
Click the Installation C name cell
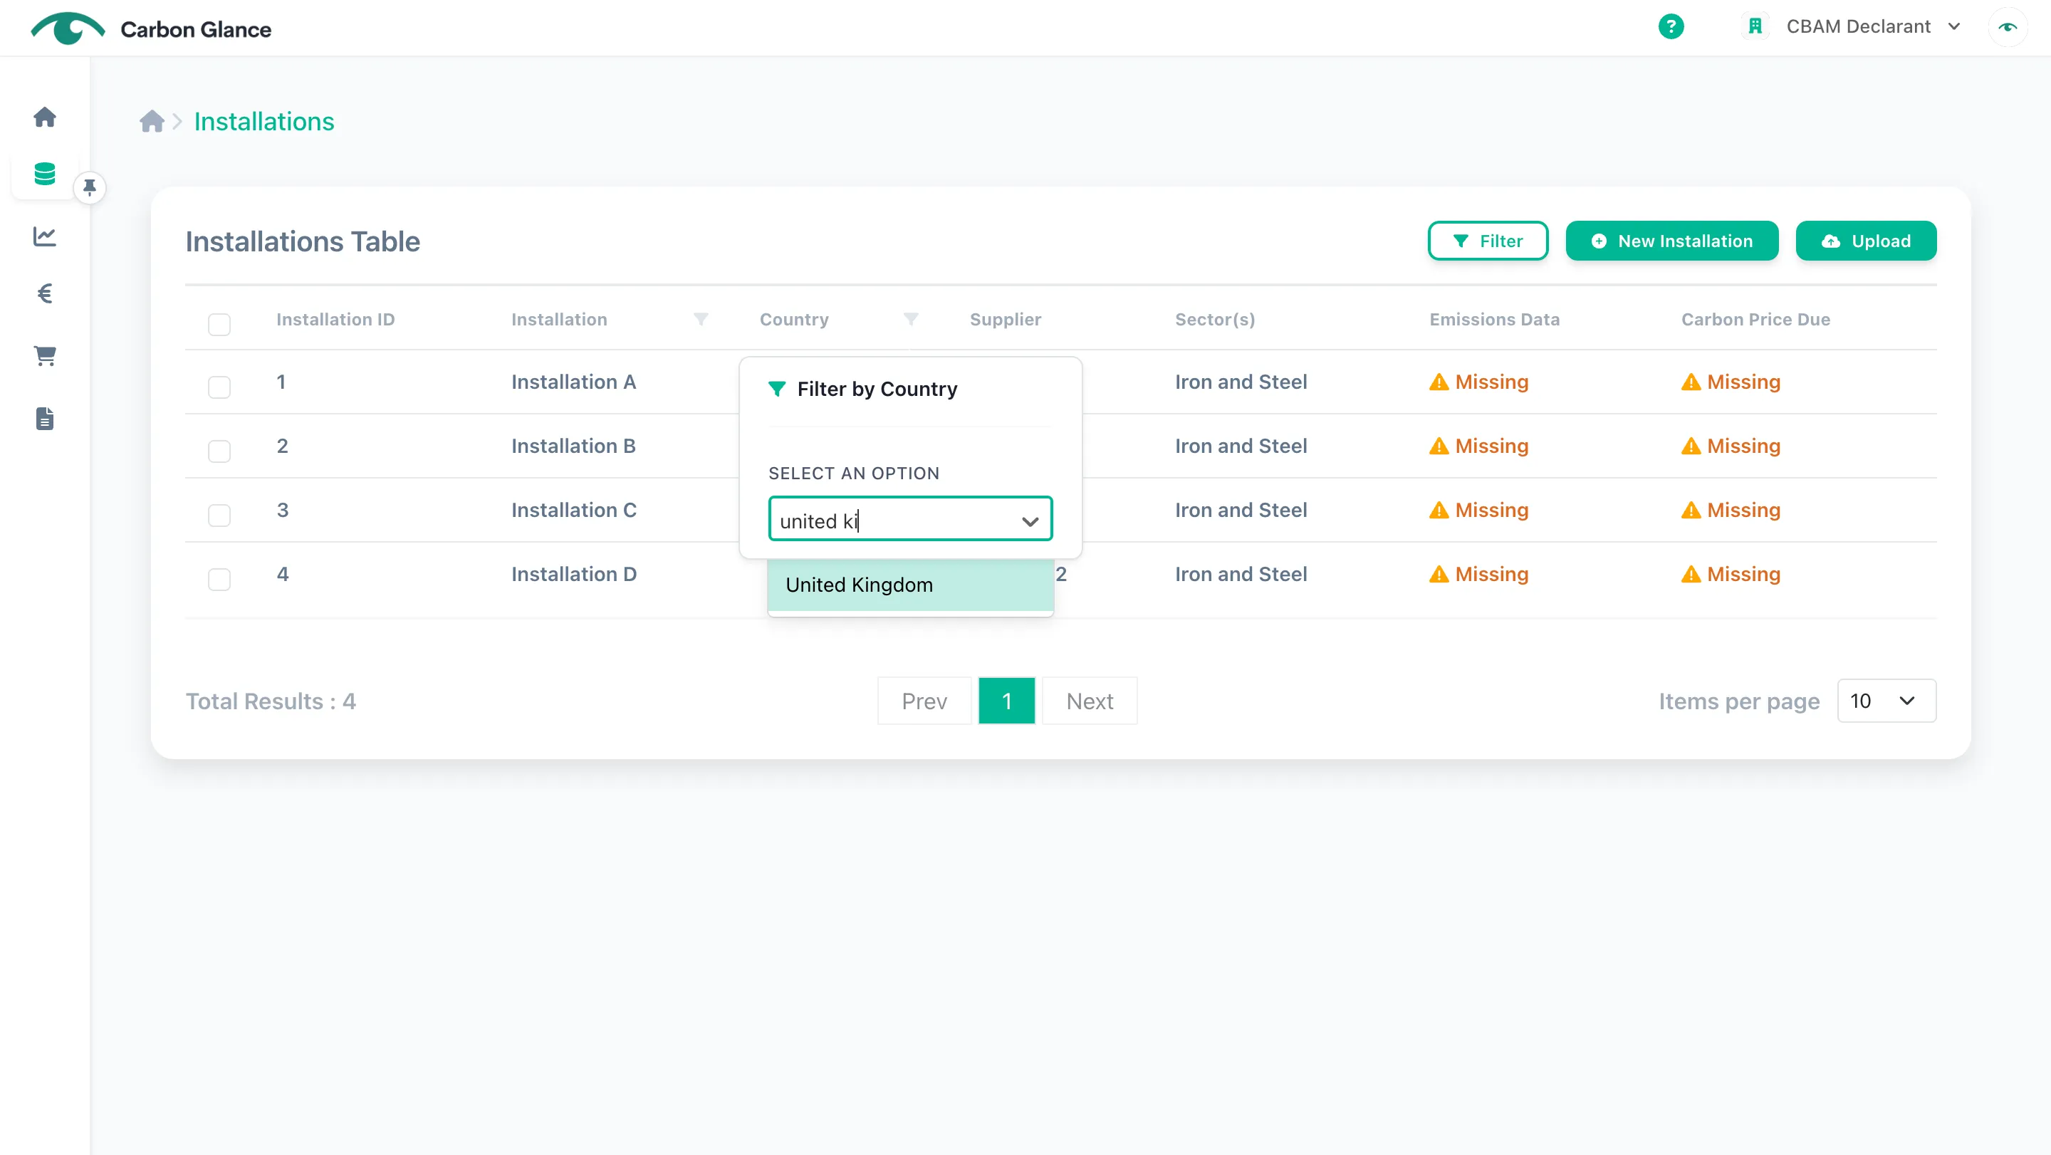click(573, 511)
